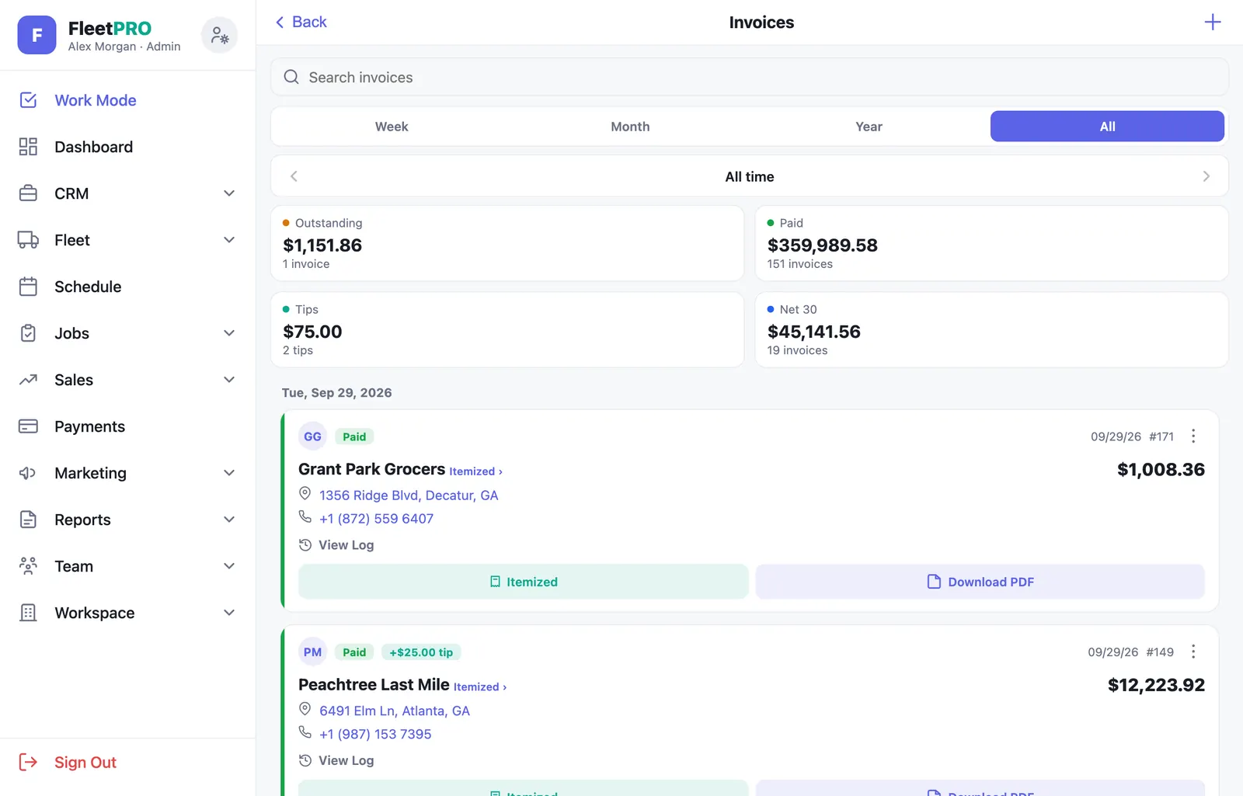Viewport: 1243px width, 796px height.
Task: Go Back from Invoices
Action: tap(301, 22)
